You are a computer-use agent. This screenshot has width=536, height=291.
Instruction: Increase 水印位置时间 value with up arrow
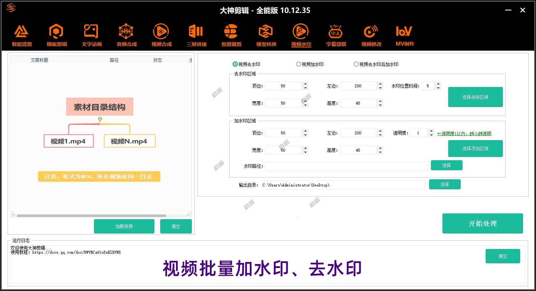pyautogui.click(x=438, y=84)
